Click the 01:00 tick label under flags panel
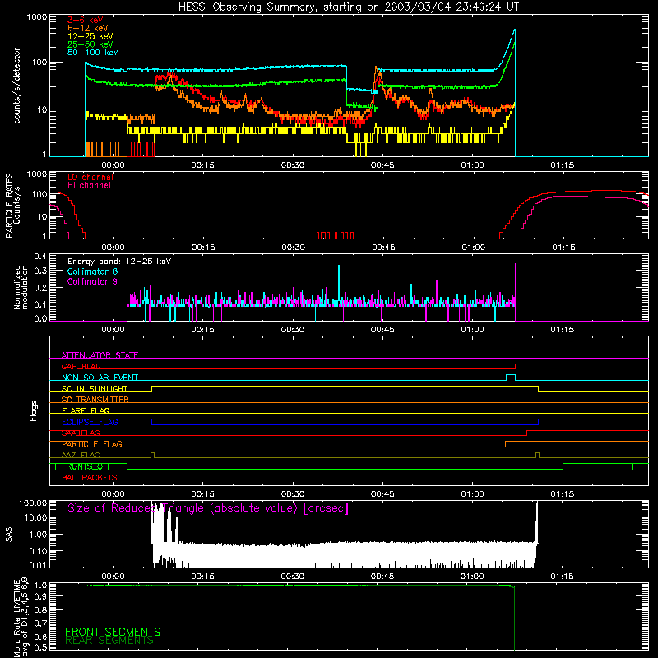The height and width of the screenshot is (658, 658). (x=472, y=494)
